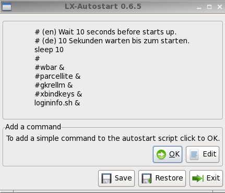Close the LX-Autostart window
Viewport: 225px width, 193px height.
click(220, 7)
